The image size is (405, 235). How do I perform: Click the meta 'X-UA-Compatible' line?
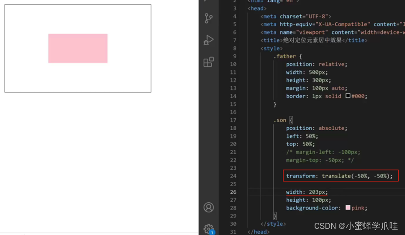[x=333, y=24]
